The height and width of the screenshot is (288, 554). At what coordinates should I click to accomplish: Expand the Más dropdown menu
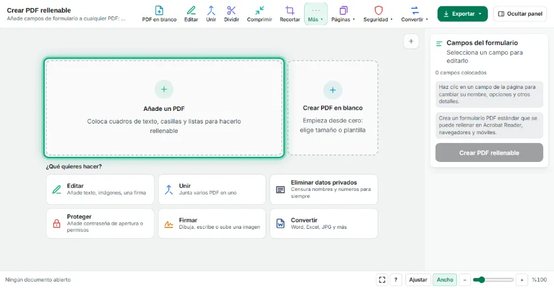coord(315,14)
